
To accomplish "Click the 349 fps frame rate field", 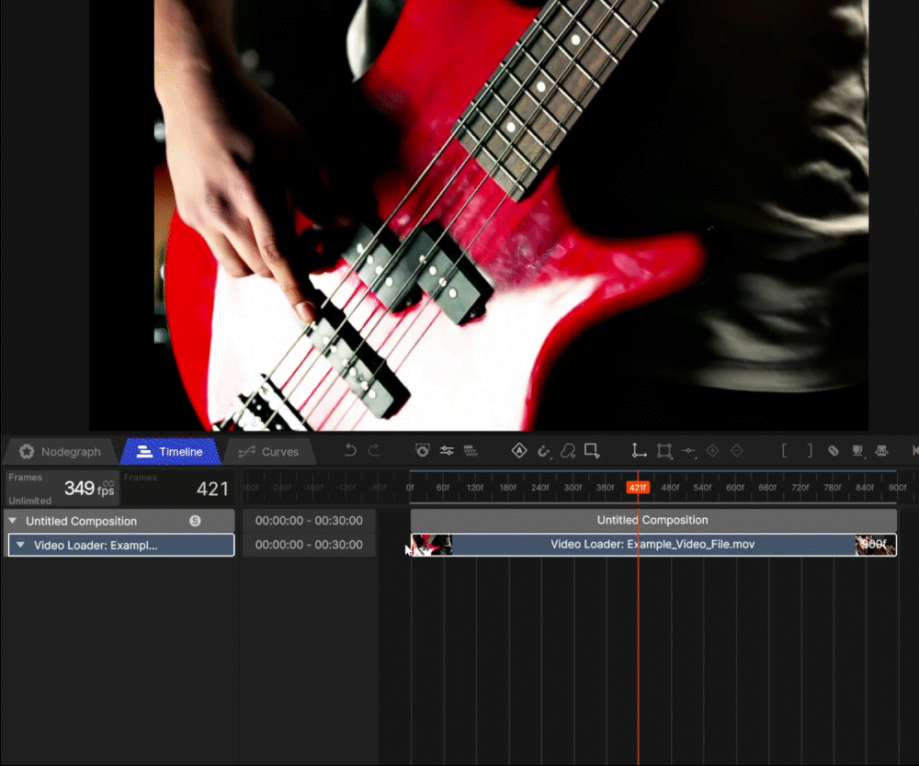I will point(88,489).
